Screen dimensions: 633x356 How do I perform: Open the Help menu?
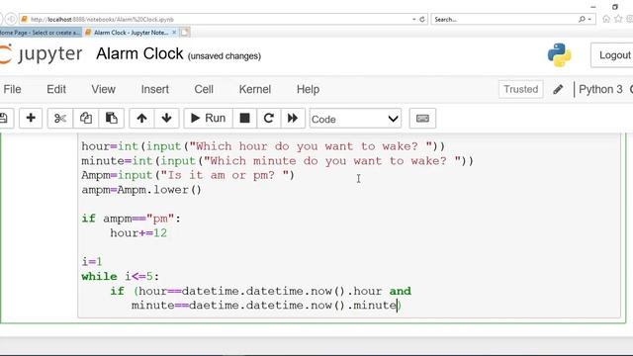click(308, 89)
